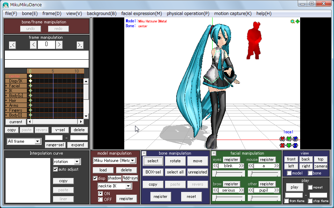This screenshot has width=334, height=208.
Task: Click the timeline vertical scrollbar down arrow
Action: tap(86, 116)
